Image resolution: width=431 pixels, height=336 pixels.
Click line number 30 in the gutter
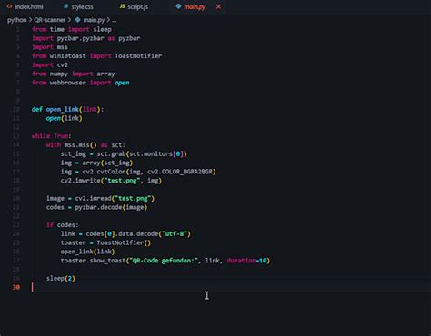coord(16,287)
